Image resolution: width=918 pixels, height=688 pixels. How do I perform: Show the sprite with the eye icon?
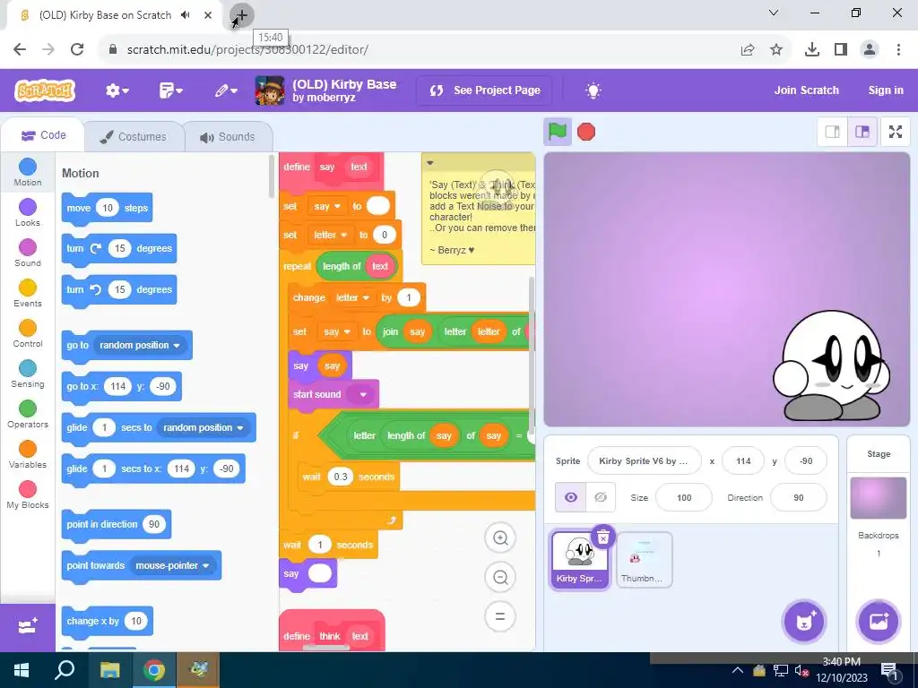[570, 497]
